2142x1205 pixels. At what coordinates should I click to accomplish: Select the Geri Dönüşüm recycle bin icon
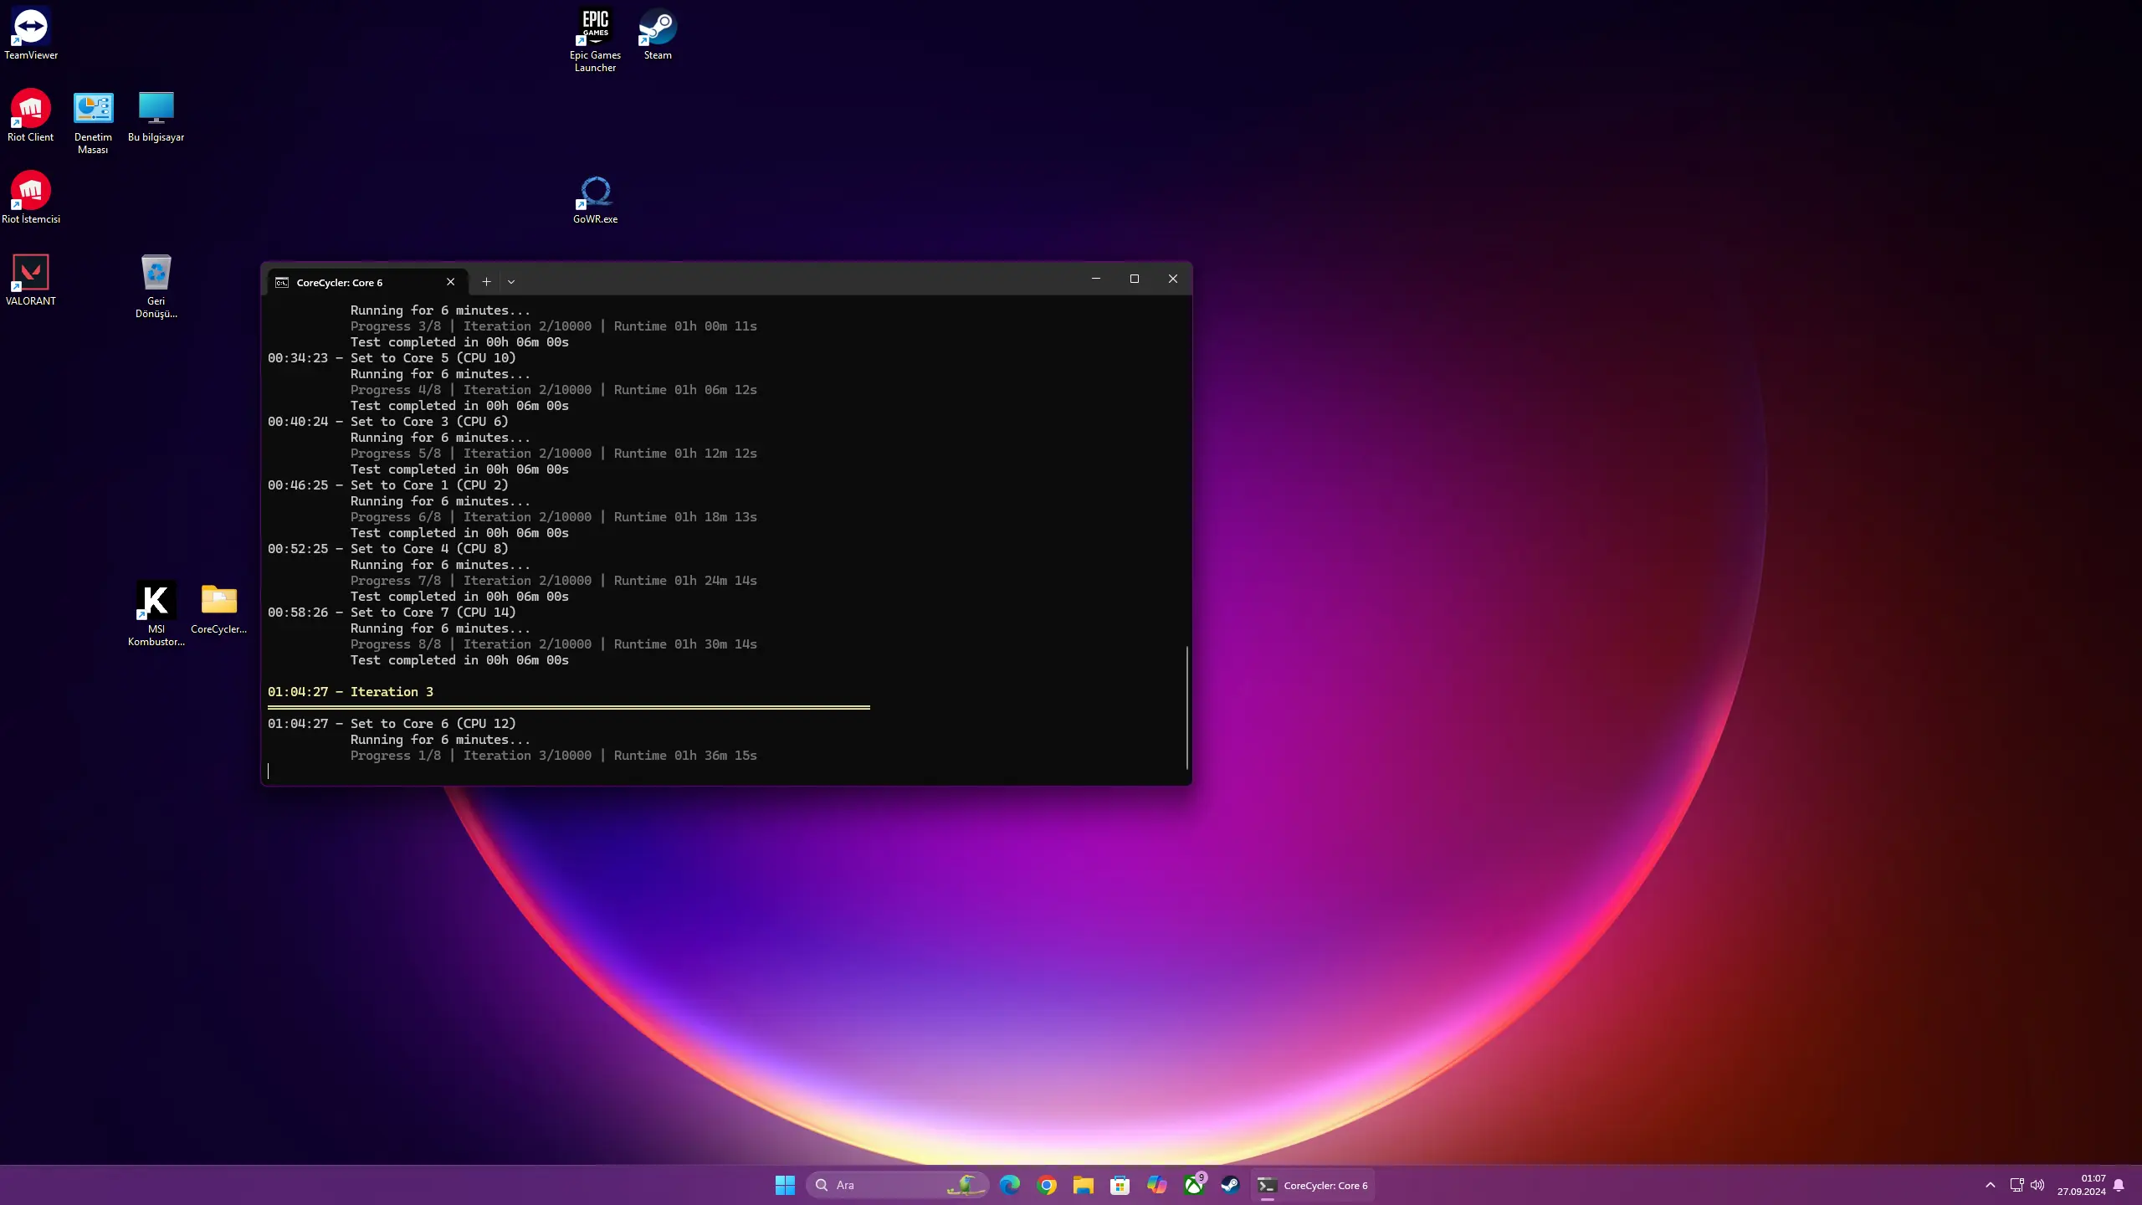(156, 286)
